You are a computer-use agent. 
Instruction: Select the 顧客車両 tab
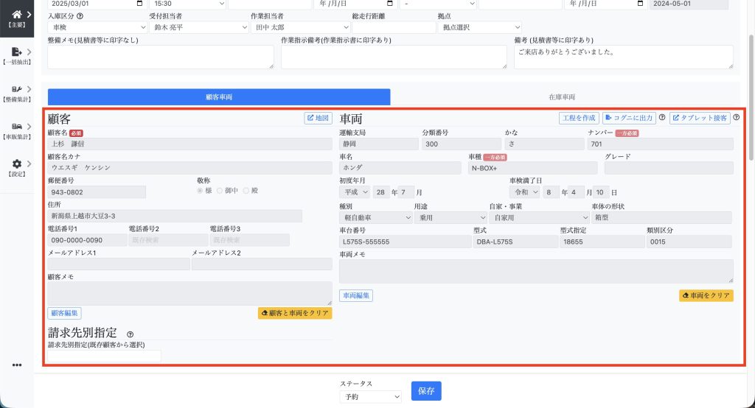click(218, 97)
